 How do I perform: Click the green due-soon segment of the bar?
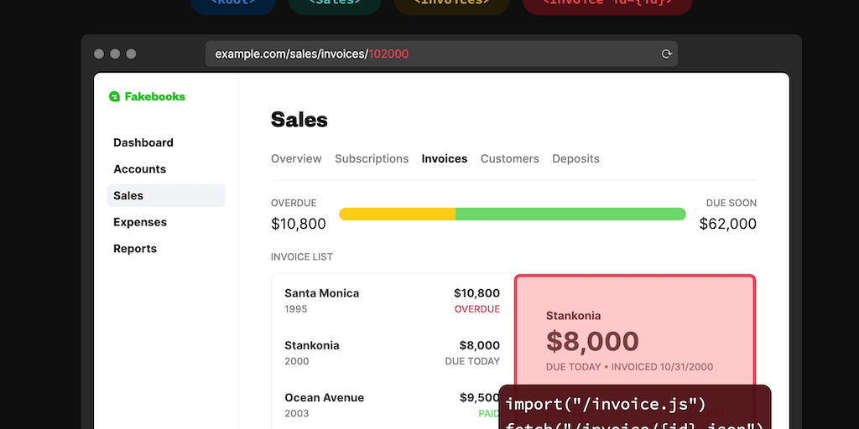570,214
